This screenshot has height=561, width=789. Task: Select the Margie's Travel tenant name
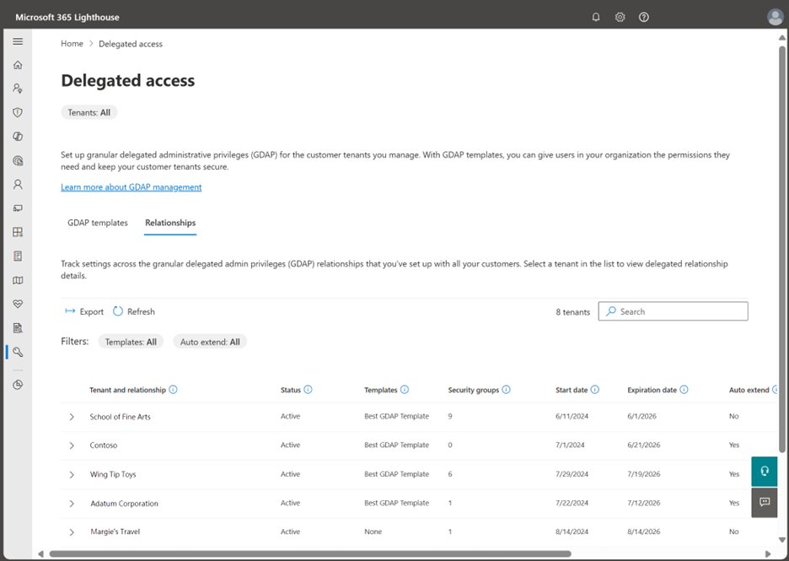click(x=115, y=531)
